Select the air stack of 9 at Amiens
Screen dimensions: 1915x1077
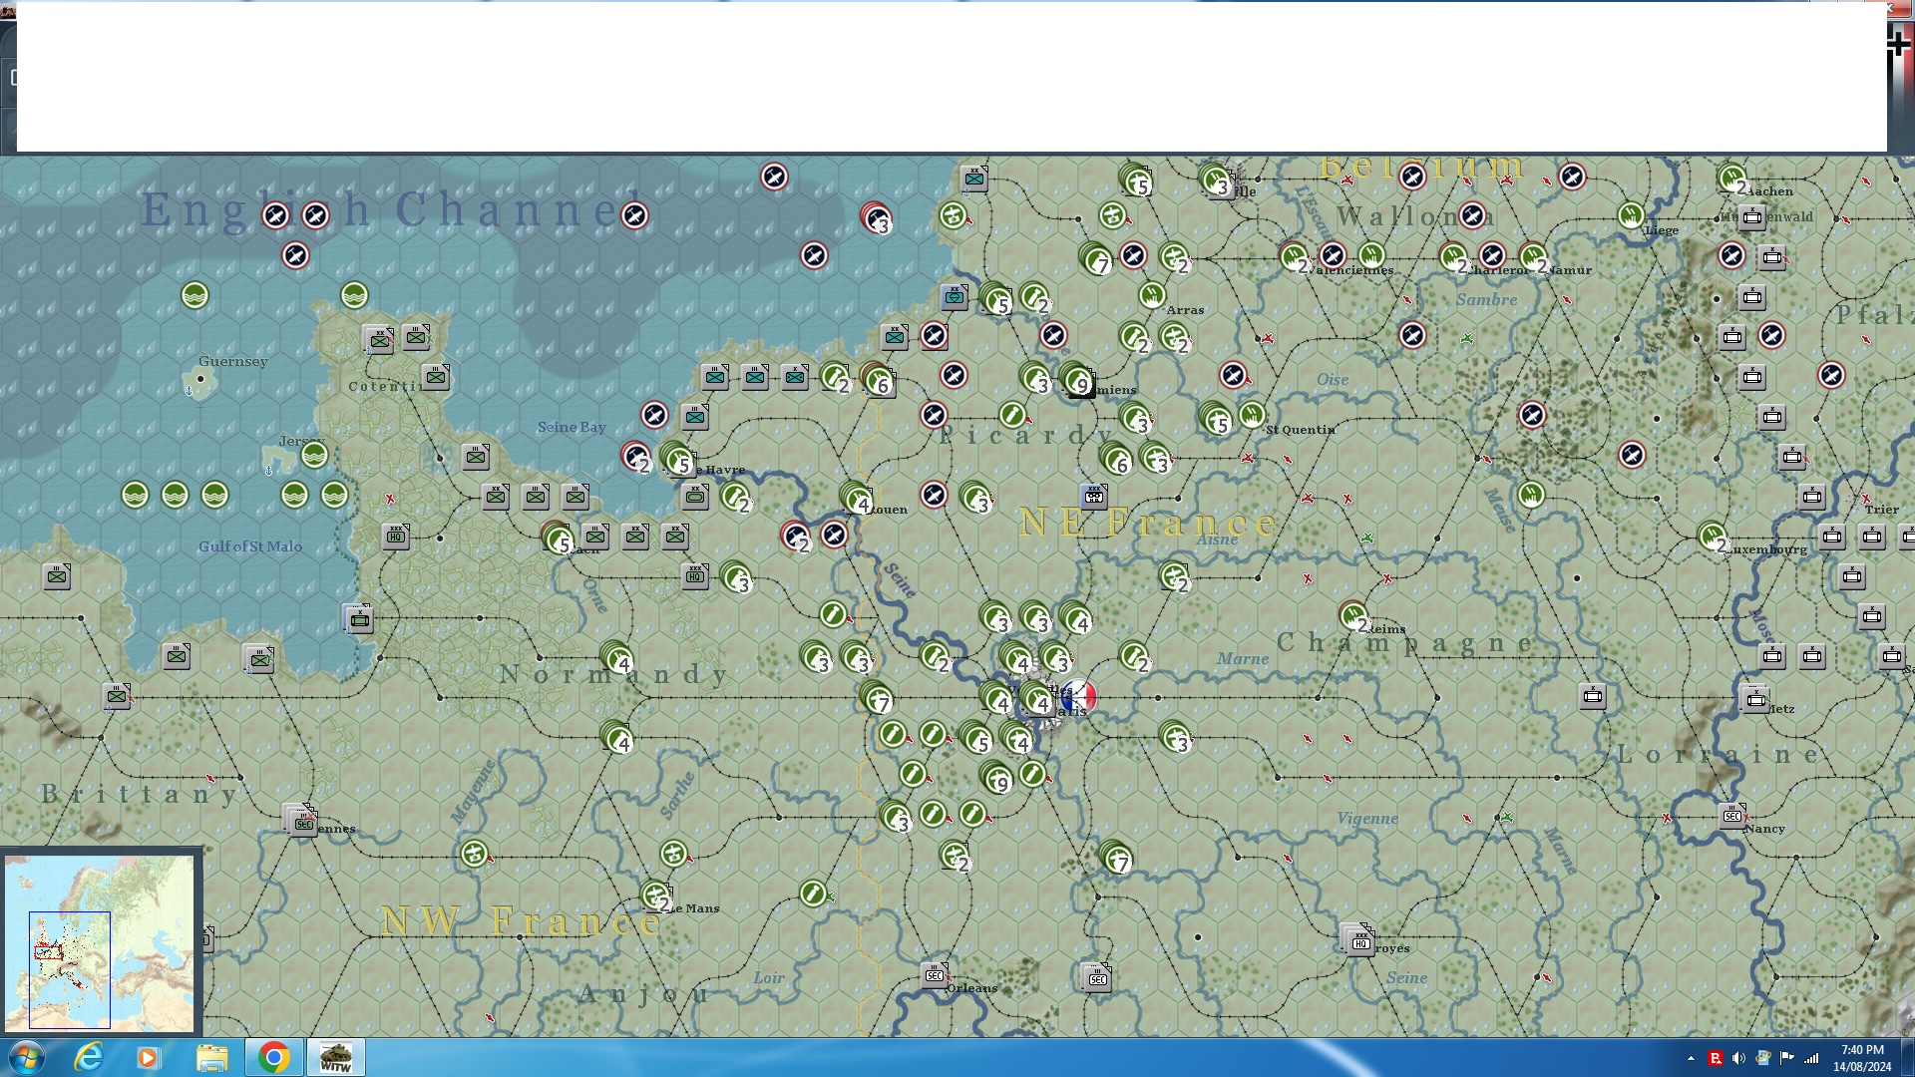point(1076,379)
